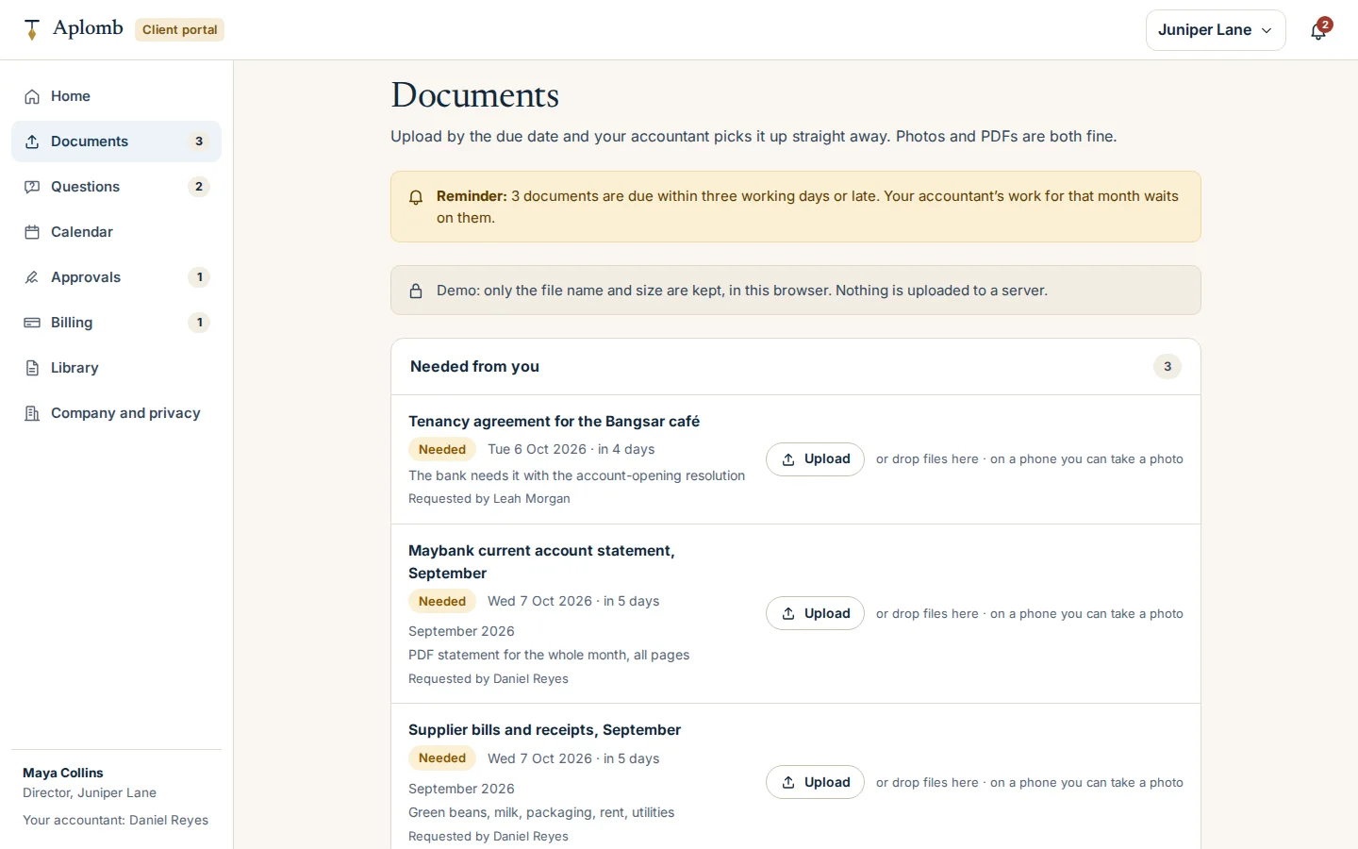1358x849 pixels.
Task: Click the Home sidebar icon
Action: 32,96
